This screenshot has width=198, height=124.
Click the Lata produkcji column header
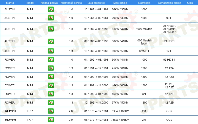click(x=96, y=3)
